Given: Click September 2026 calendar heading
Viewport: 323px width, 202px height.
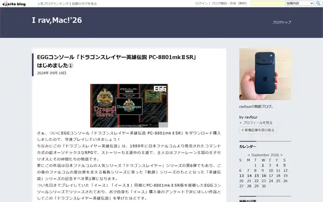Looking at the screenshot, I should pyautogui.click(x=265, y=155).
